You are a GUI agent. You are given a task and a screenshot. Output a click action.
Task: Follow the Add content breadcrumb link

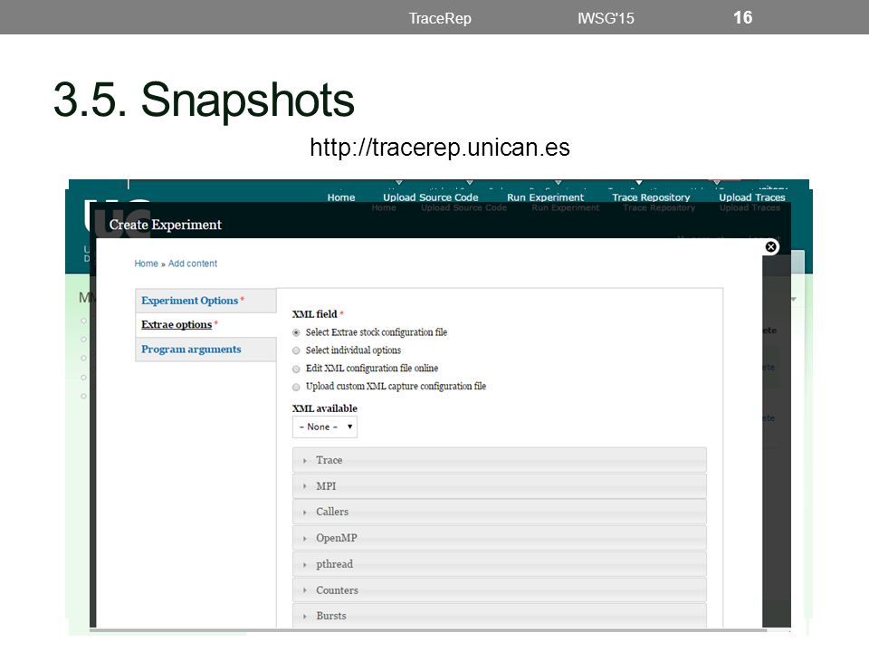tap(192, 264)
